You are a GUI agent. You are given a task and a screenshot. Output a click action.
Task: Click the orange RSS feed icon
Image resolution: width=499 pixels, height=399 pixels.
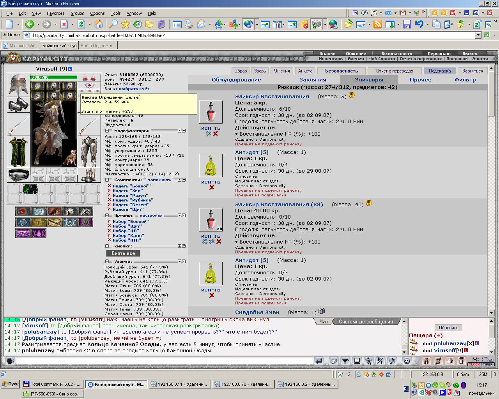(378, 25)
